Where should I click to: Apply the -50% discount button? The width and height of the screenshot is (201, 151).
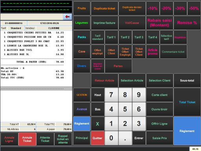(194, 8)
